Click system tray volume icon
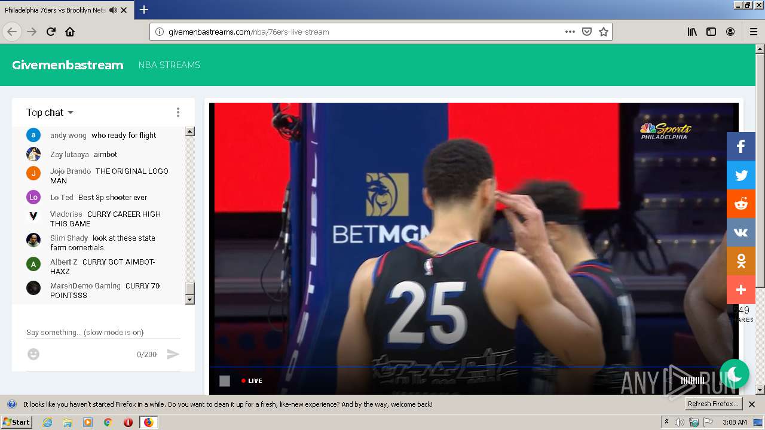Viewport: 765px width, 430px height. tap(679, 422)
